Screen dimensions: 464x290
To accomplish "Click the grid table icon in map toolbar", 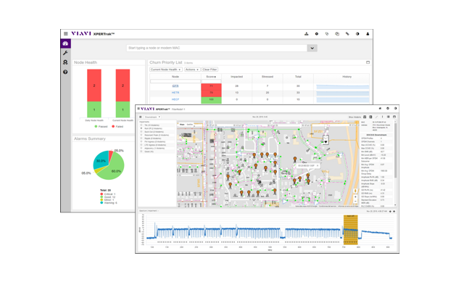I will point(389,117).
